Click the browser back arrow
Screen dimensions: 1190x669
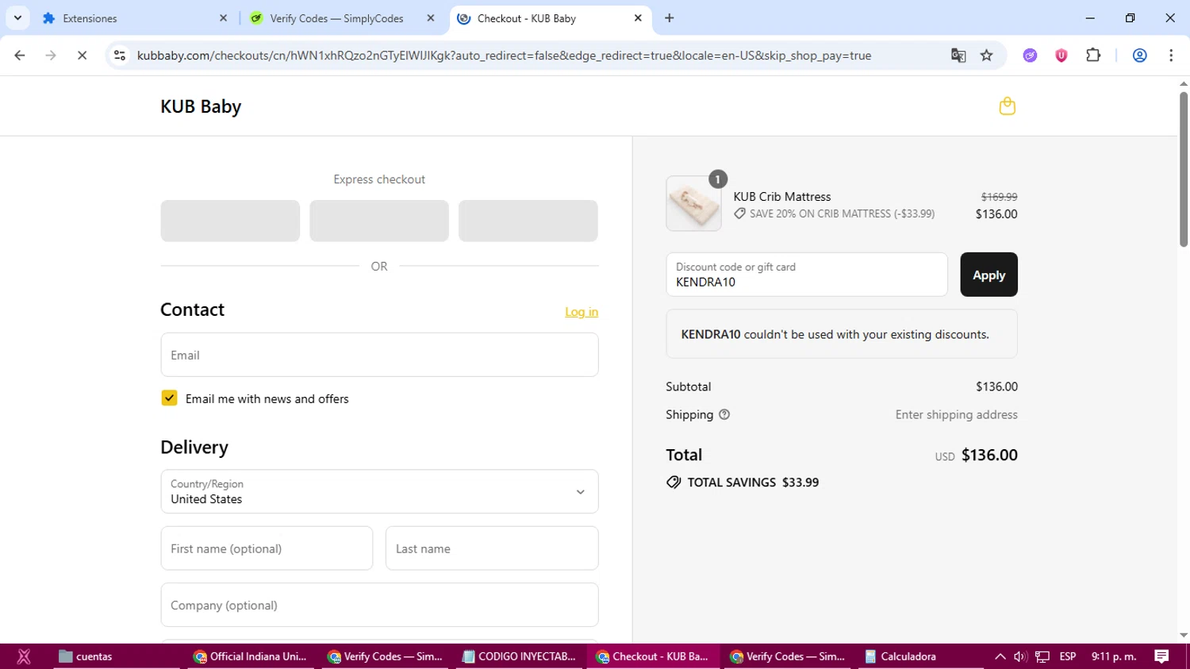pos(20,56)
